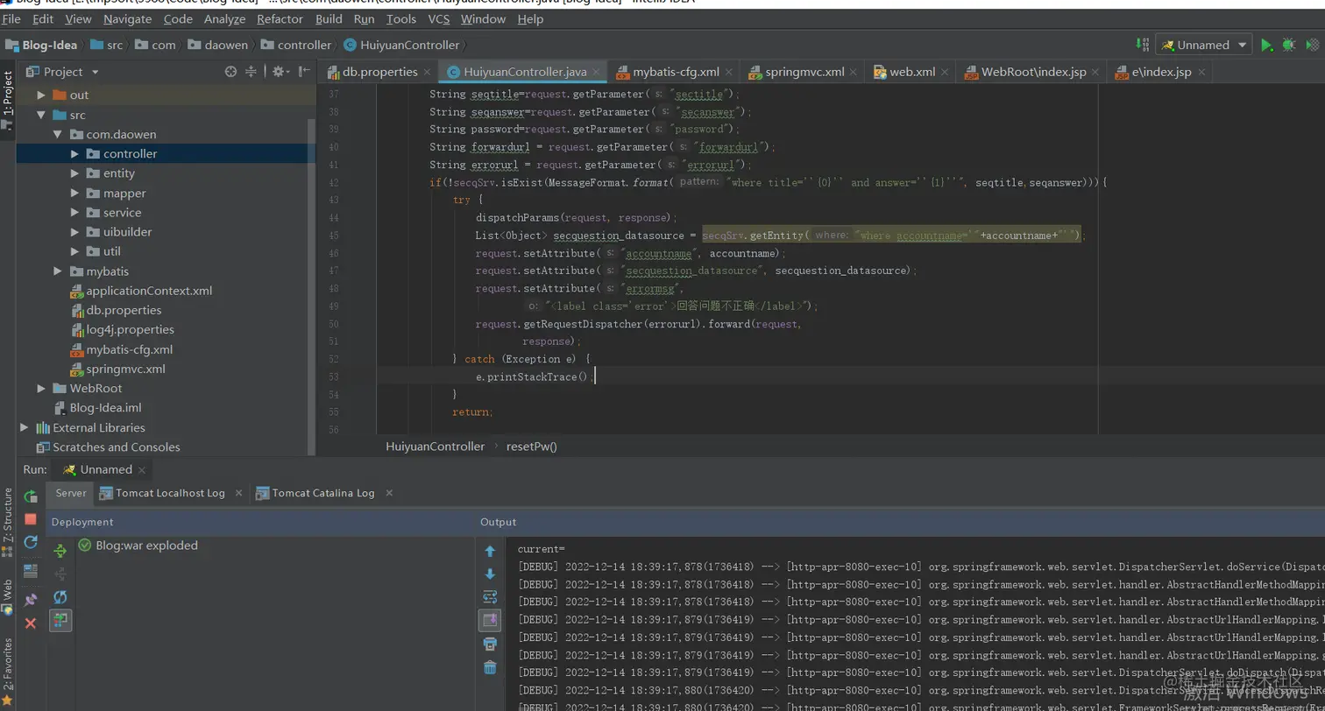Toggle the 2: Favorites tool window
Viewport: 1325px width, 711px height.
[x=8, y=674]
